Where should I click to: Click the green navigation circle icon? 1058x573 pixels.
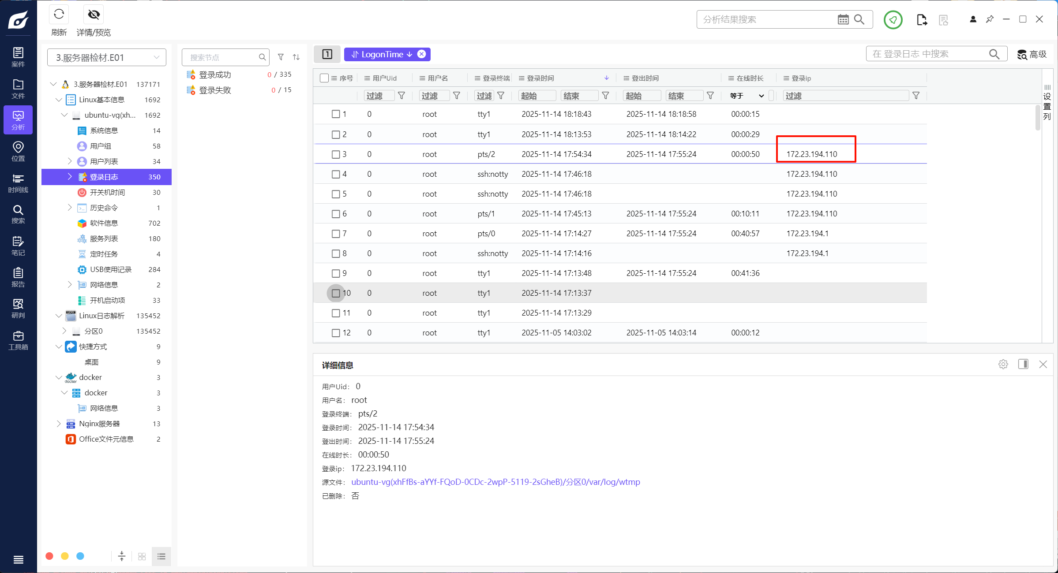pyautogui.click(x=893, y=20)
